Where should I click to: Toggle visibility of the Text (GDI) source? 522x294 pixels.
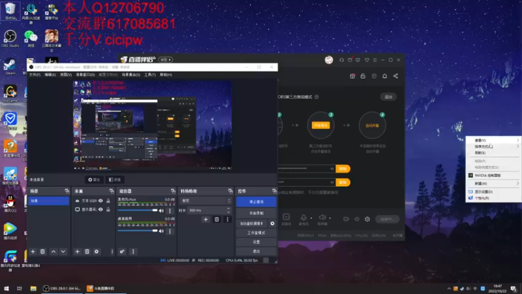pos(100,201)
